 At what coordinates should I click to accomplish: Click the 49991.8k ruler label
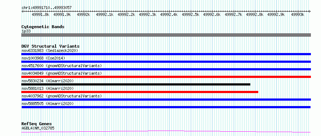click(x=40, y=14)
